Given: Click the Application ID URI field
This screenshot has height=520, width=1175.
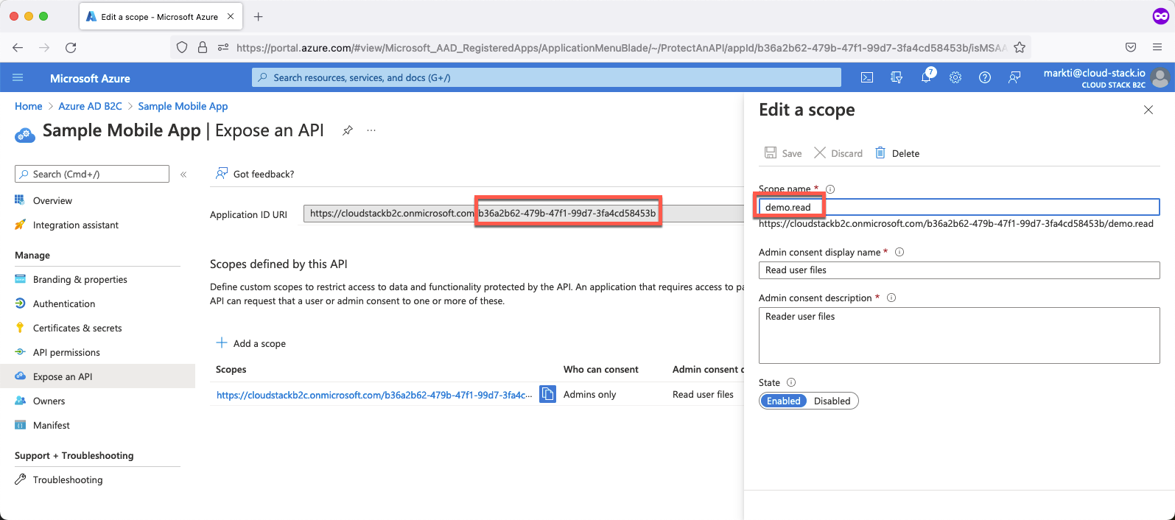Looking at the screenshot, I should (x=524, y=214).
